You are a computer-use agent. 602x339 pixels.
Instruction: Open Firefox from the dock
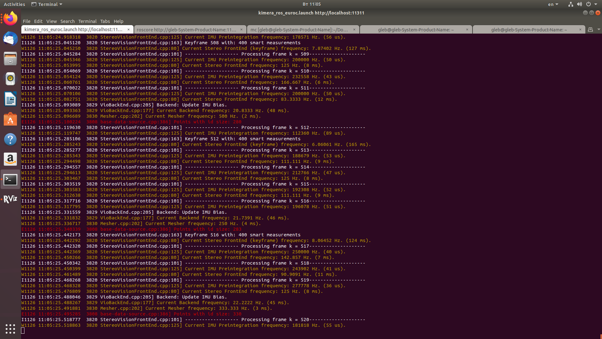[10, 18]
